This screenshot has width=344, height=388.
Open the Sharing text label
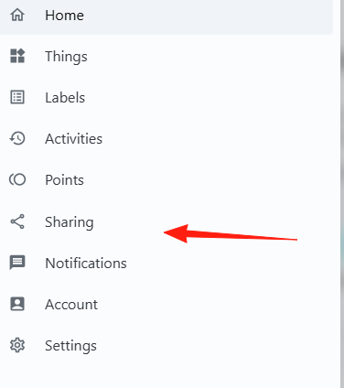pos(70,222)
